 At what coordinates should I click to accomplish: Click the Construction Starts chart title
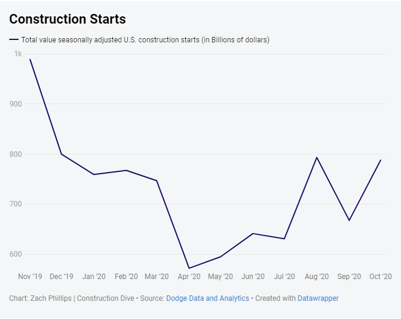coord(68,19)
